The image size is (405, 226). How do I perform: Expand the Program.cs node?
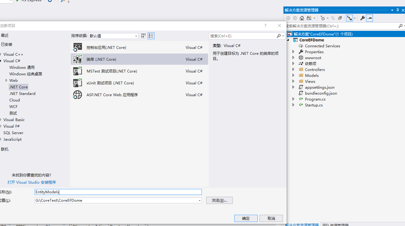(293, 99)
